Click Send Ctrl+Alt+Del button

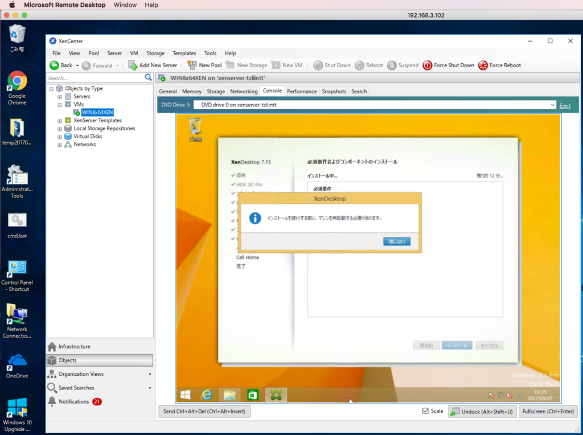204,411
